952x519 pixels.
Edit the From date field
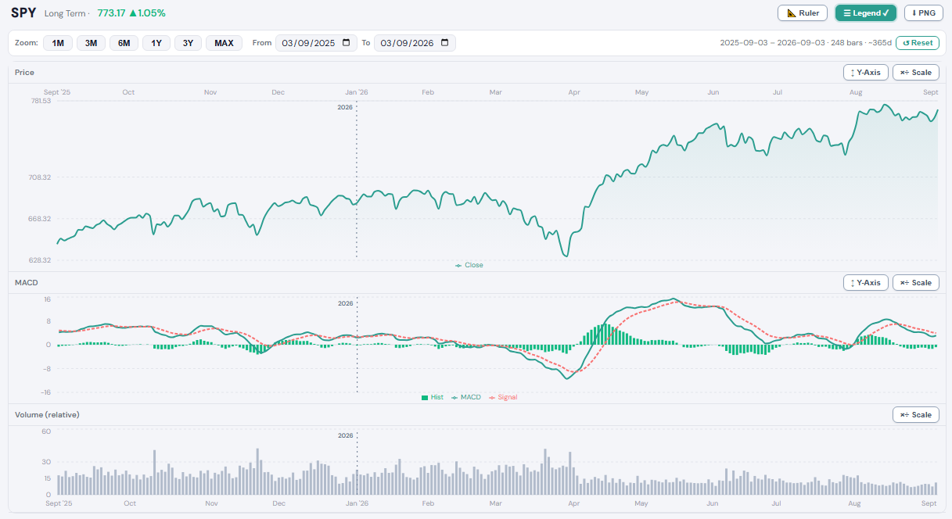[316, 43]
